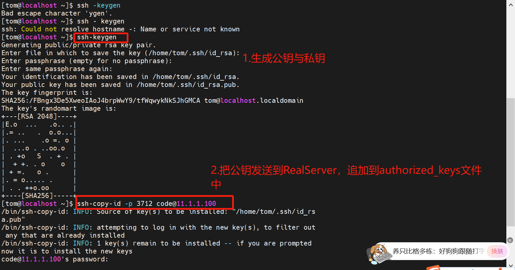
Task: Click the SHA256 key fingerprint line
Action: (x=152, y=100)
